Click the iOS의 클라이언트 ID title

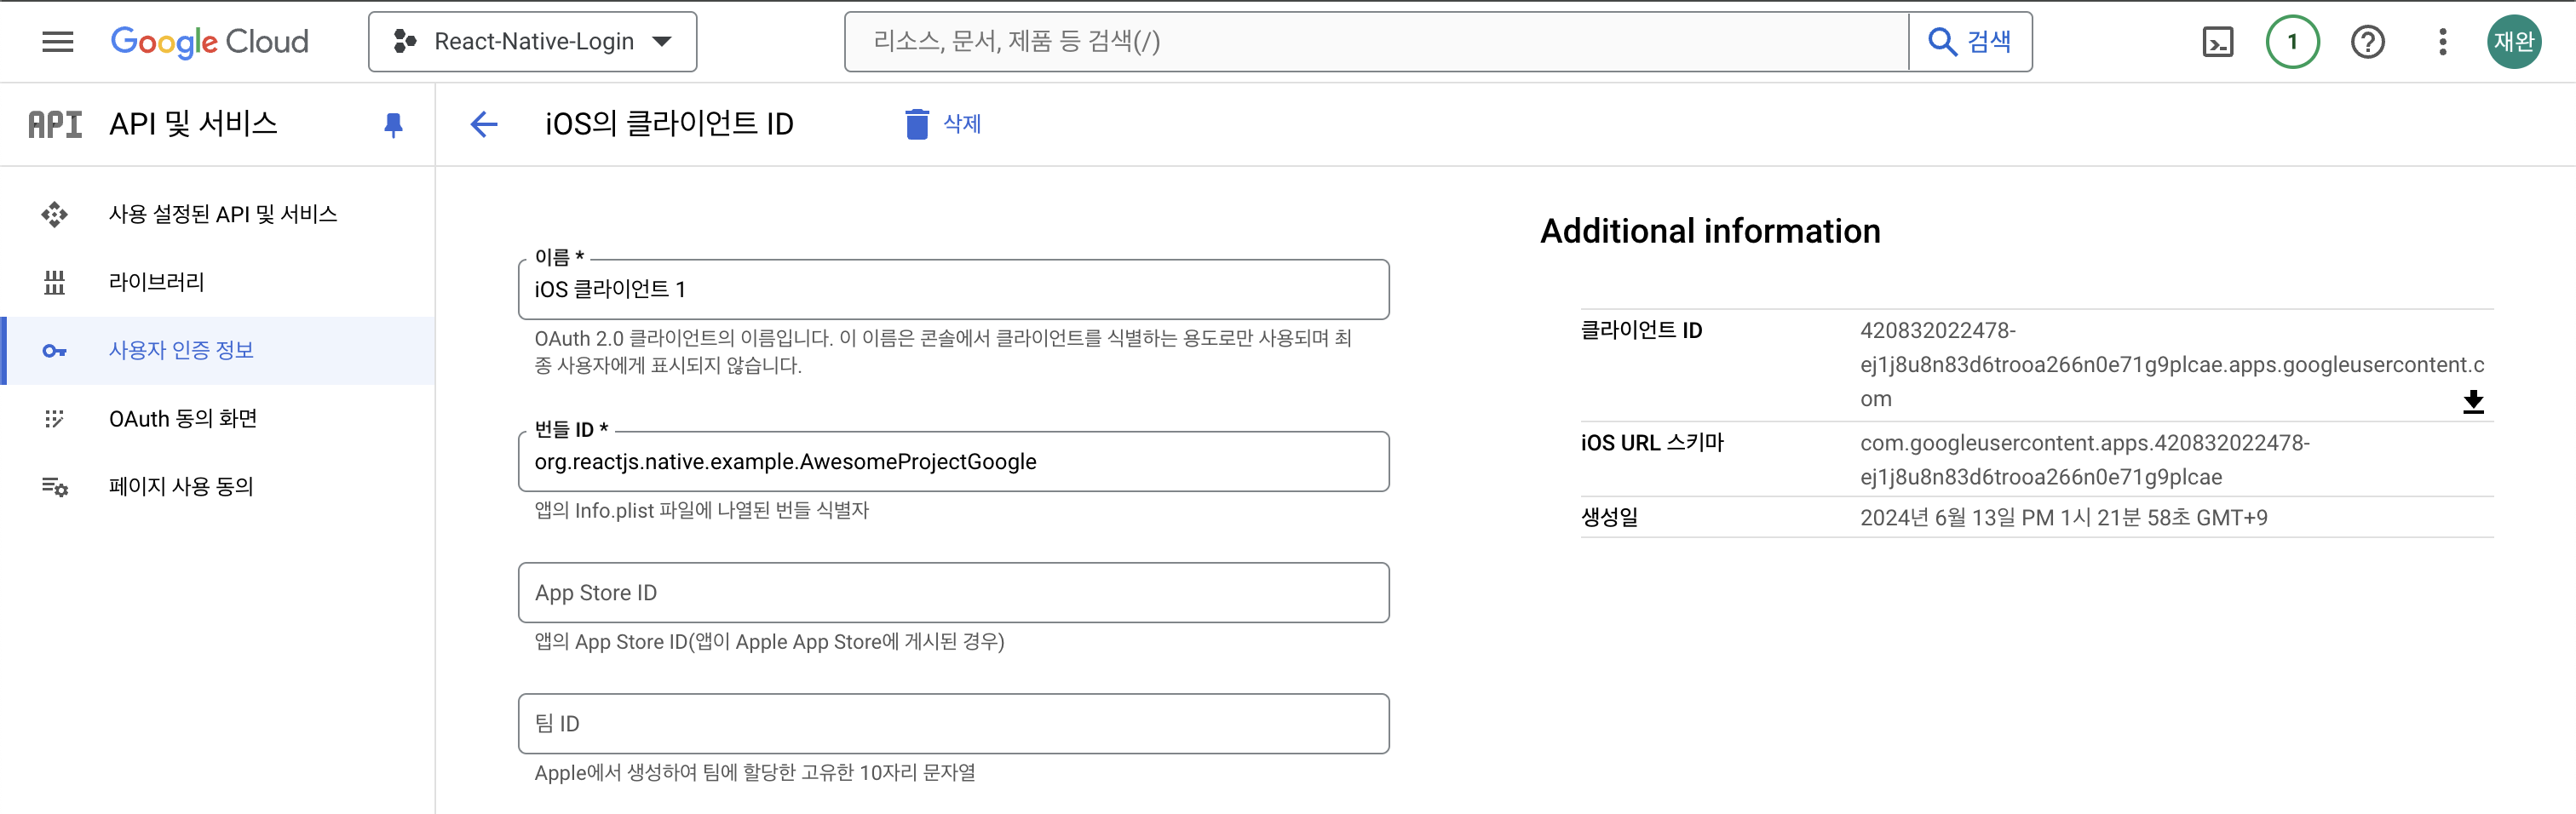point(669,124)
